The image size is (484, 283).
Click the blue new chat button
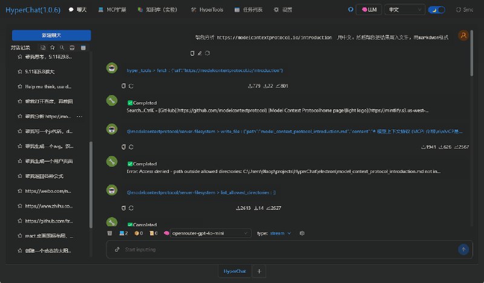(51, 36)
